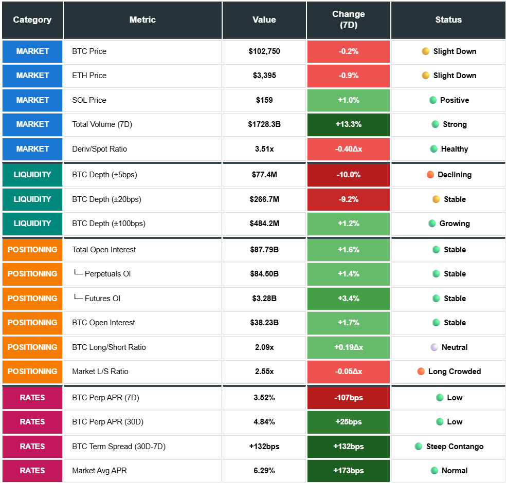Click the green dot next to Steep Contango

(419, 447)
